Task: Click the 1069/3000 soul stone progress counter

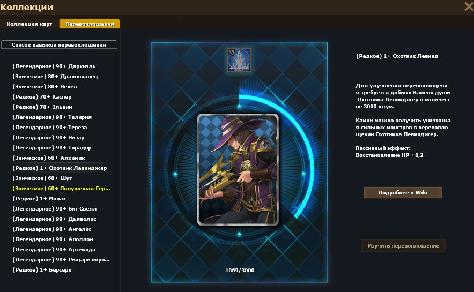Action: [240, 270]
